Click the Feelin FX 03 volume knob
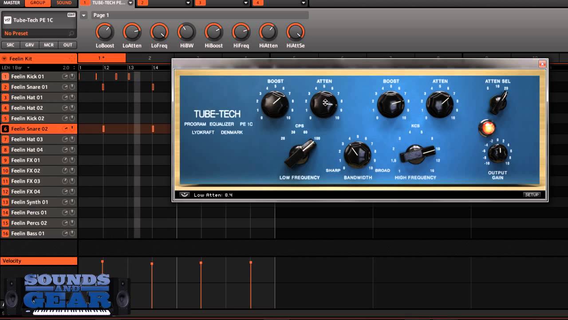The height and width of the screenshot is (320, 568). tap(65, 181)
